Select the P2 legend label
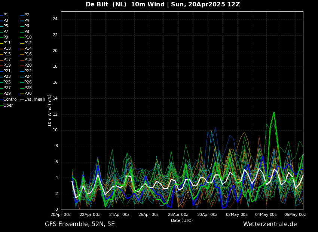Image resolution: width=318 pixels, height=232 pixels. point(25,15)
